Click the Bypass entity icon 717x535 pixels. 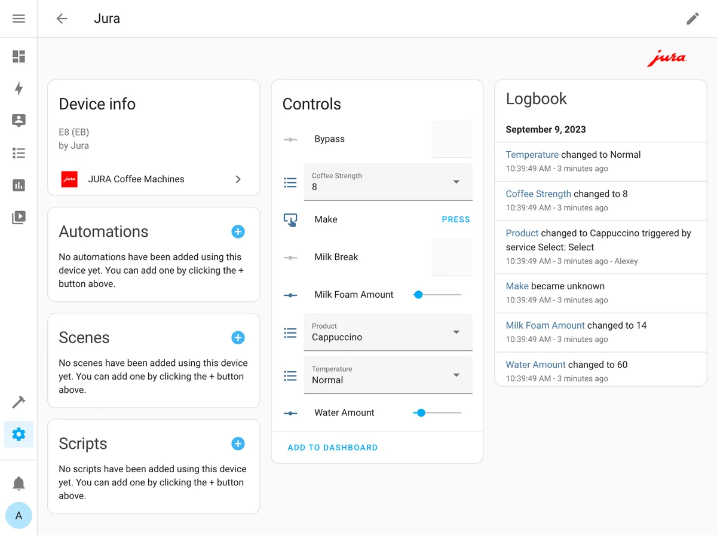pos(290,139)
